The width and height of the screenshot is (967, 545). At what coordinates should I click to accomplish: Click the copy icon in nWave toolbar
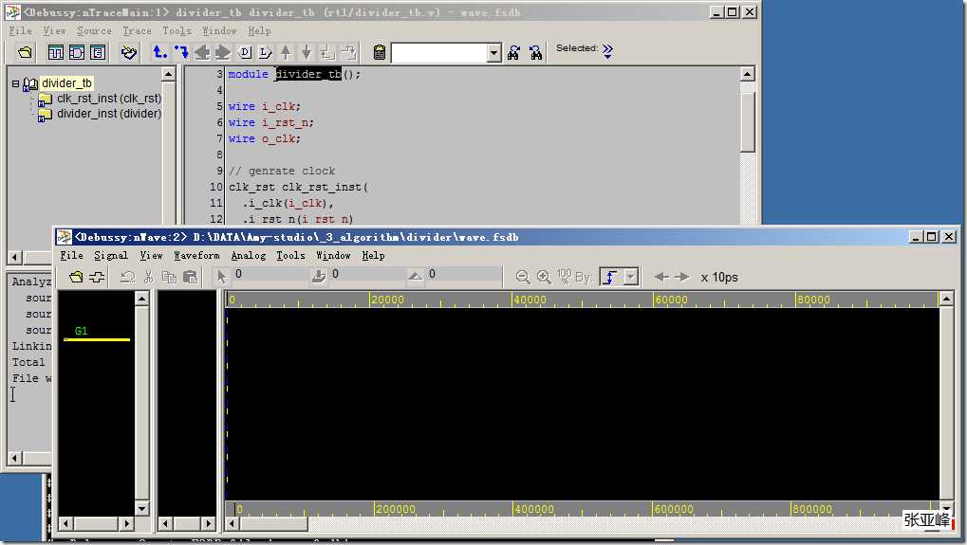tap(169, 277)
